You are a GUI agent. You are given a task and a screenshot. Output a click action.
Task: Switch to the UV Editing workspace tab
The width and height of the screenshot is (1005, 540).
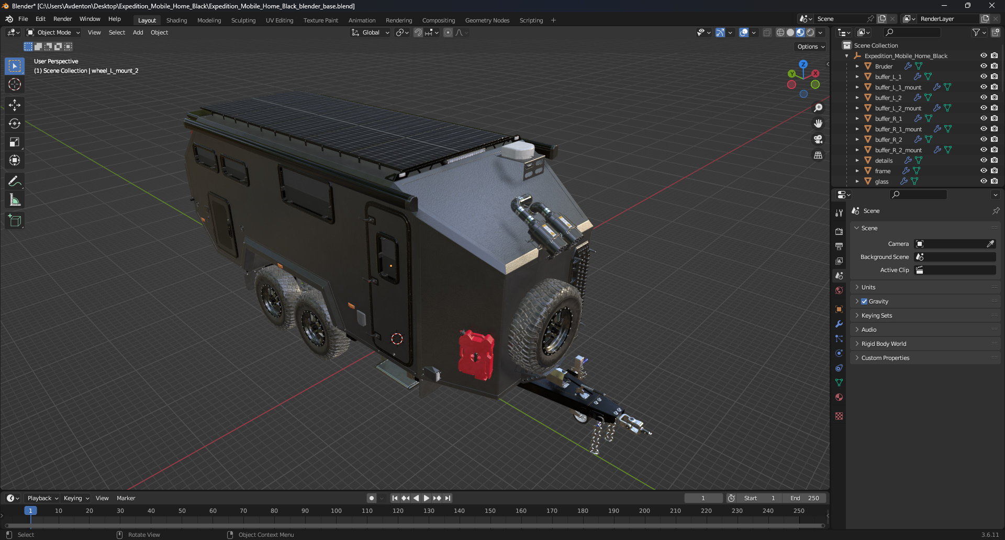point(280,20)
